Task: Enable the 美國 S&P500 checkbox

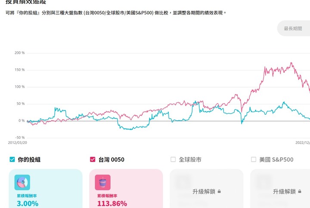Action: 254,159
